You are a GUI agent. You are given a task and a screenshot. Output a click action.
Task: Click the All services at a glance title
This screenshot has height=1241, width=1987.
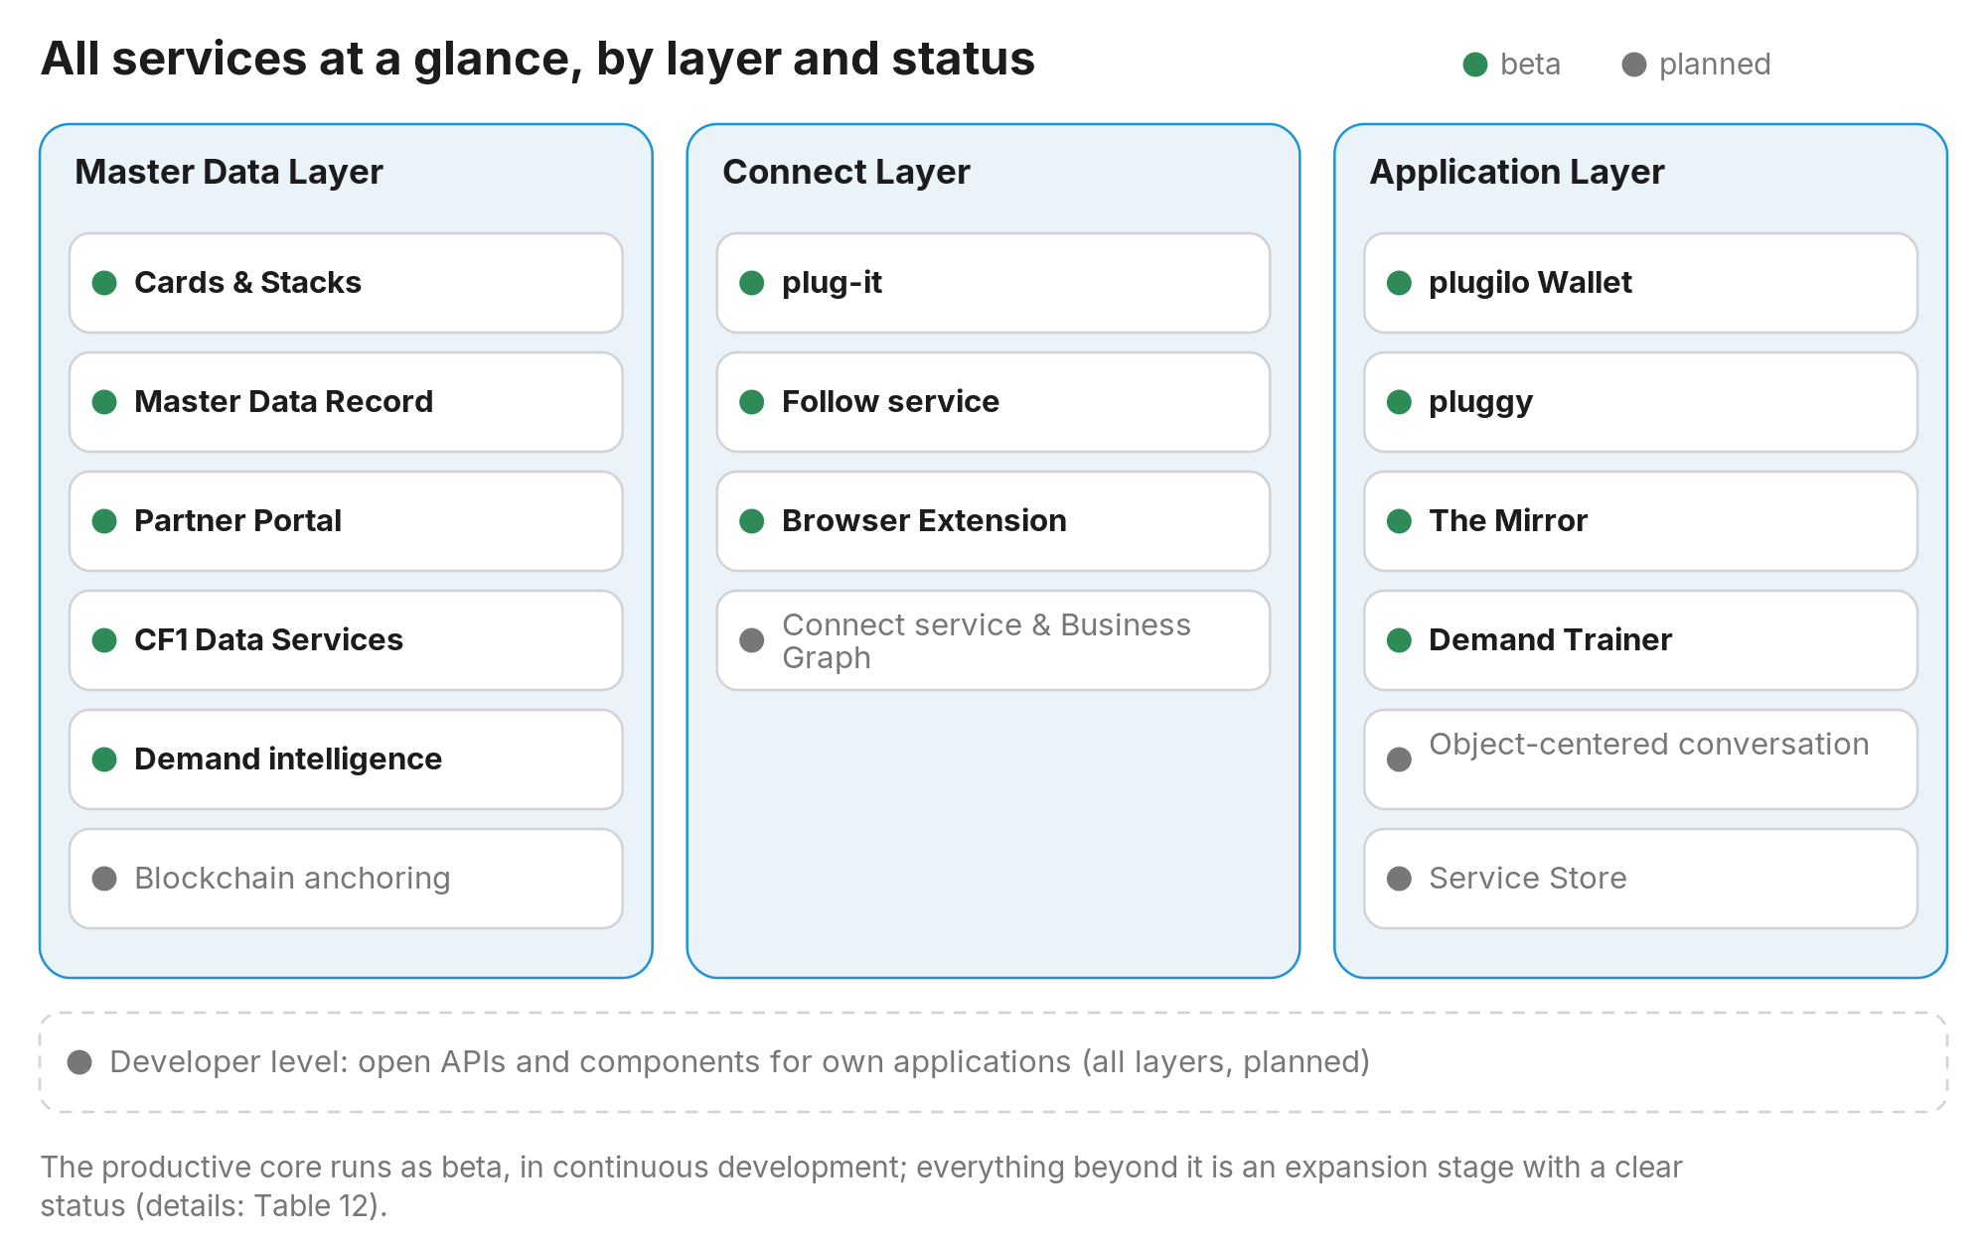click(537, 59)
